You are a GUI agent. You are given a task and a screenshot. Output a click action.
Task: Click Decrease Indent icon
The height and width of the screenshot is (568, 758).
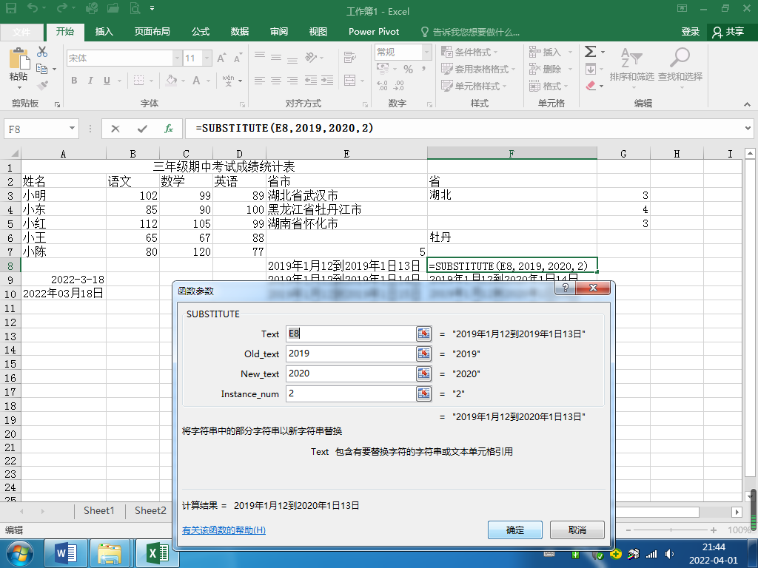(311, 80)
